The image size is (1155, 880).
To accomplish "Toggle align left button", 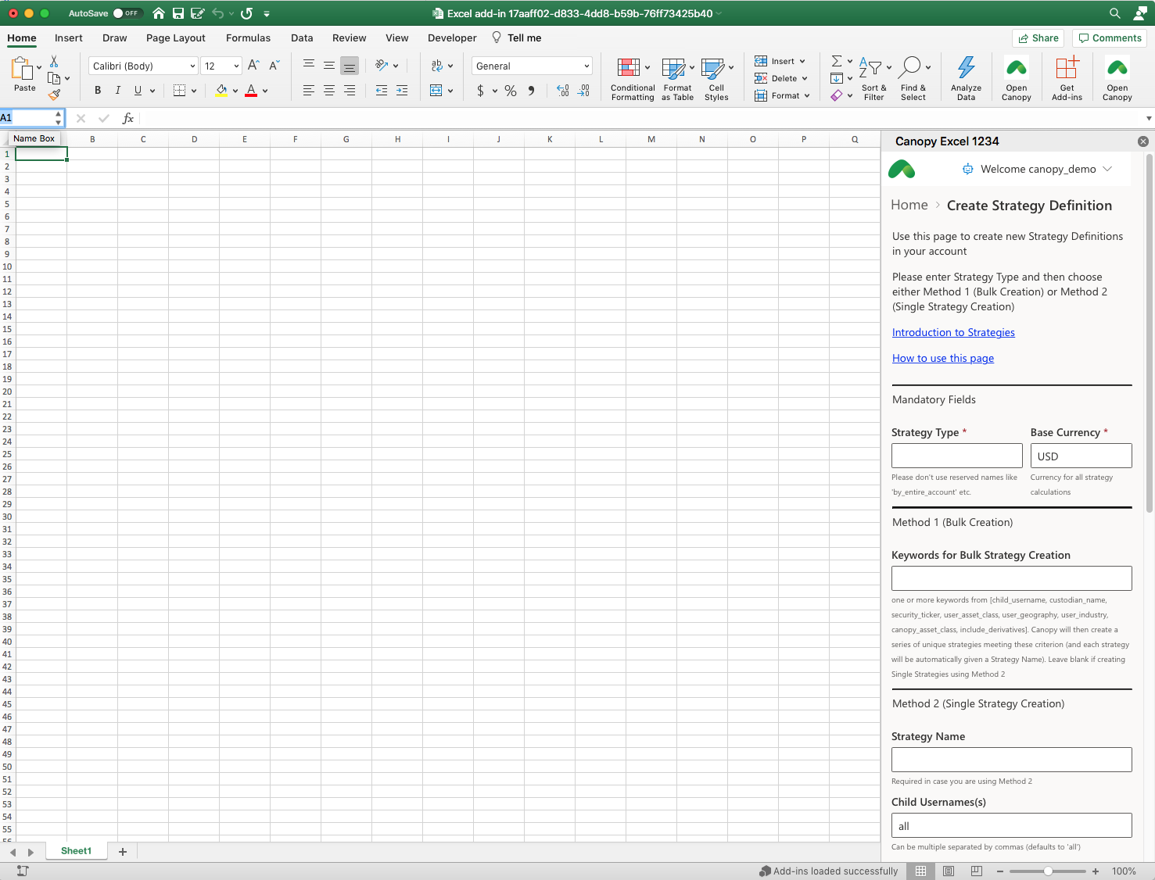I will pyautogui.click(x=309, y=91).
